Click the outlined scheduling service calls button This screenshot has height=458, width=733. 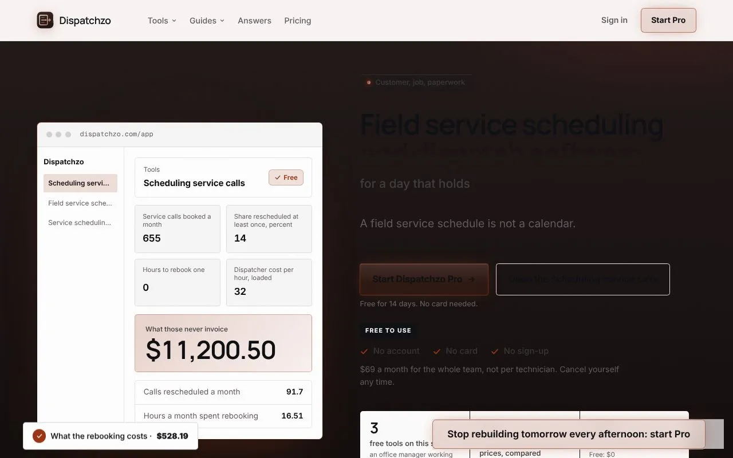tap(583, 279)
